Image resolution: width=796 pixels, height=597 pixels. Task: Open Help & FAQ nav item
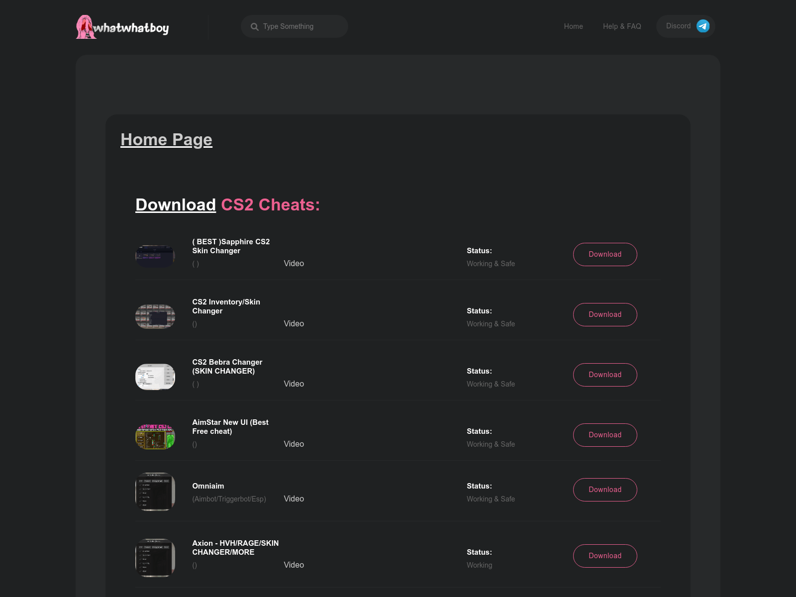(x=622, y=26)
